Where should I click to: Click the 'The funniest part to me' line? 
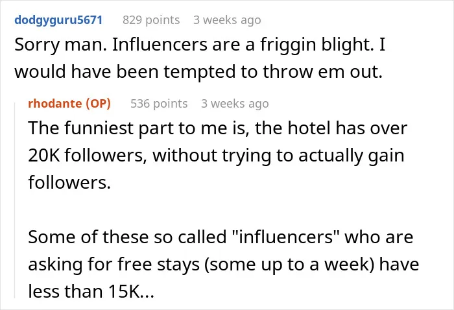(217, 128)
